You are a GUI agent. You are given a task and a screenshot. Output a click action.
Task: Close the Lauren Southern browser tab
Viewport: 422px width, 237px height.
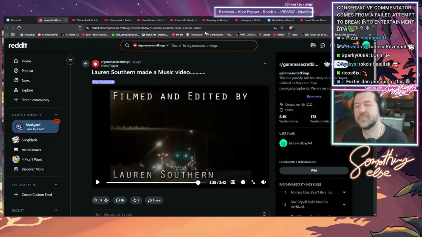point(65,20)
